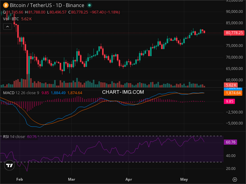Select the Vol · BTC legend
Viewport: 246px width, 184px height.
(x=11, y=19)
